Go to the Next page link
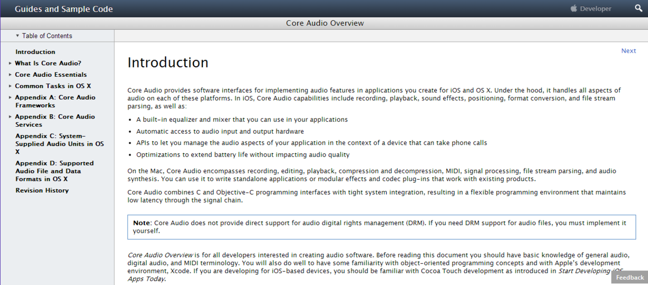 (628, 51)
